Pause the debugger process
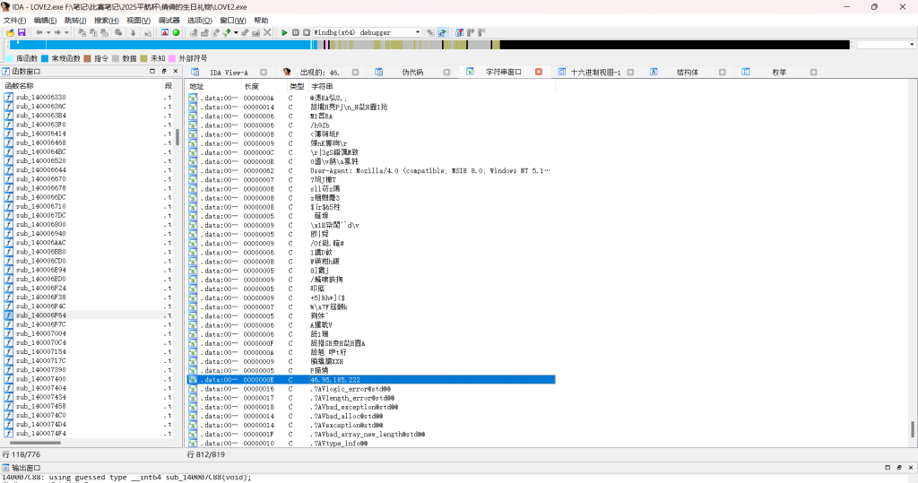 [295, 32]
